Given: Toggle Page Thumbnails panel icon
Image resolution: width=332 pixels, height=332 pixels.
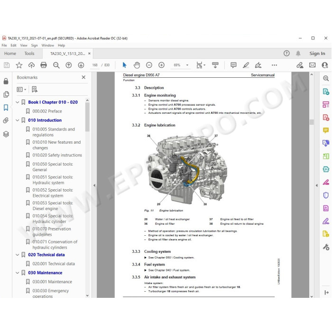Looking at the screenshot, I should [x=6, y=94].
